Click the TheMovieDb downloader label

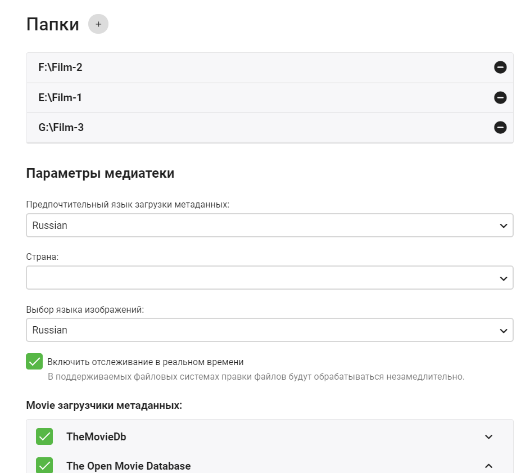96,437
